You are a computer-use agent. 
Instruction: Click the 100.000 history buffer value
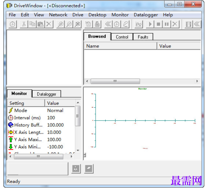(55, 125)
